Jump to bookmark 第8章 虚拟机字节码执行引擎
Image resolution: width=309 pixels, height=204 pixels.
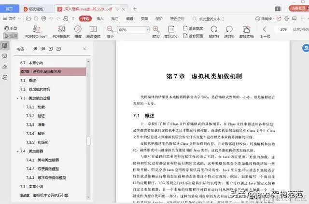[x=44, y=195]
